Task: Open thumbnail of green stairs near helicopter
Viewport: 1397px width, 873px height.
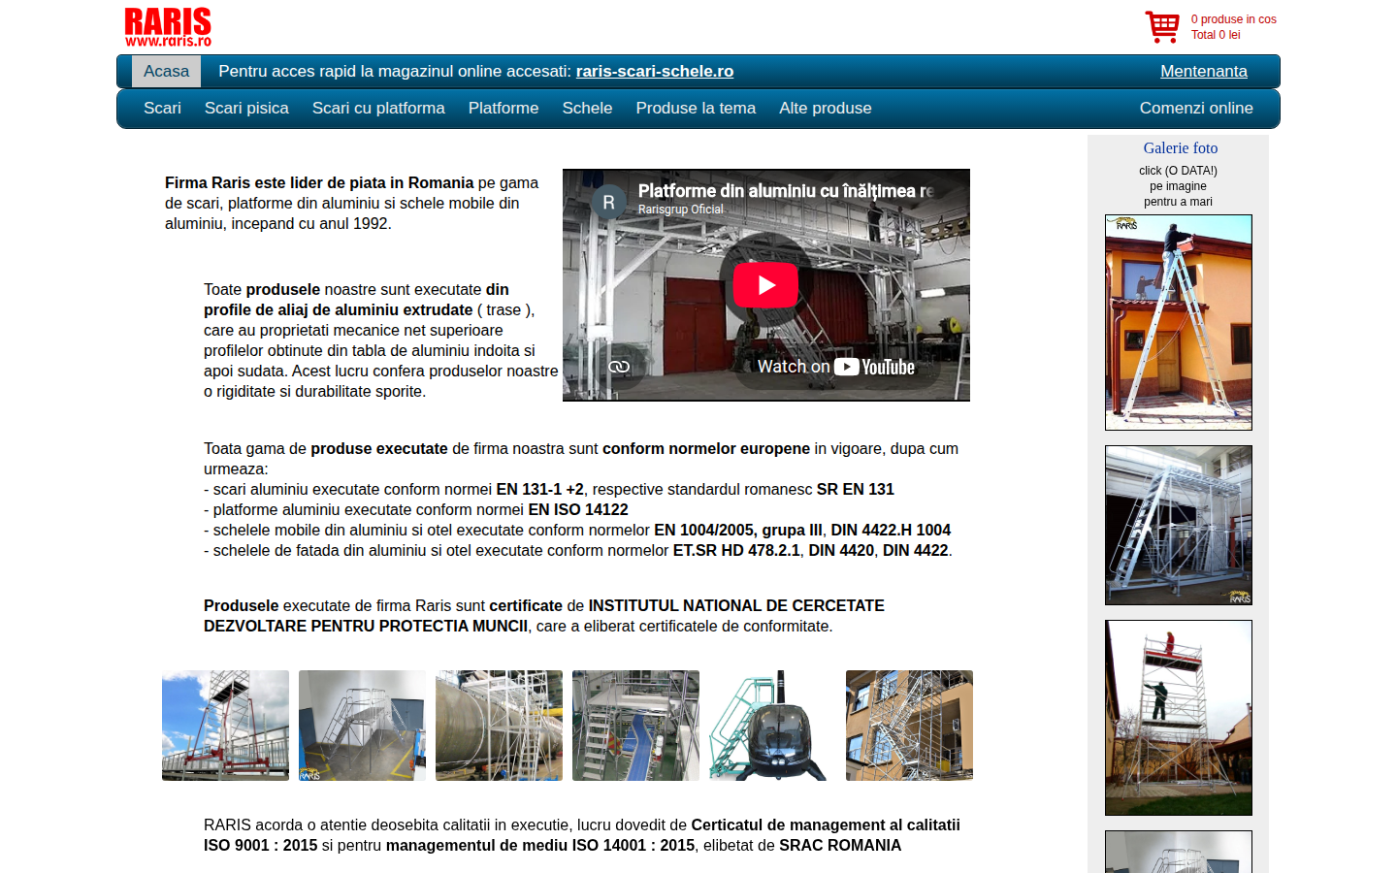Action: 772,726
